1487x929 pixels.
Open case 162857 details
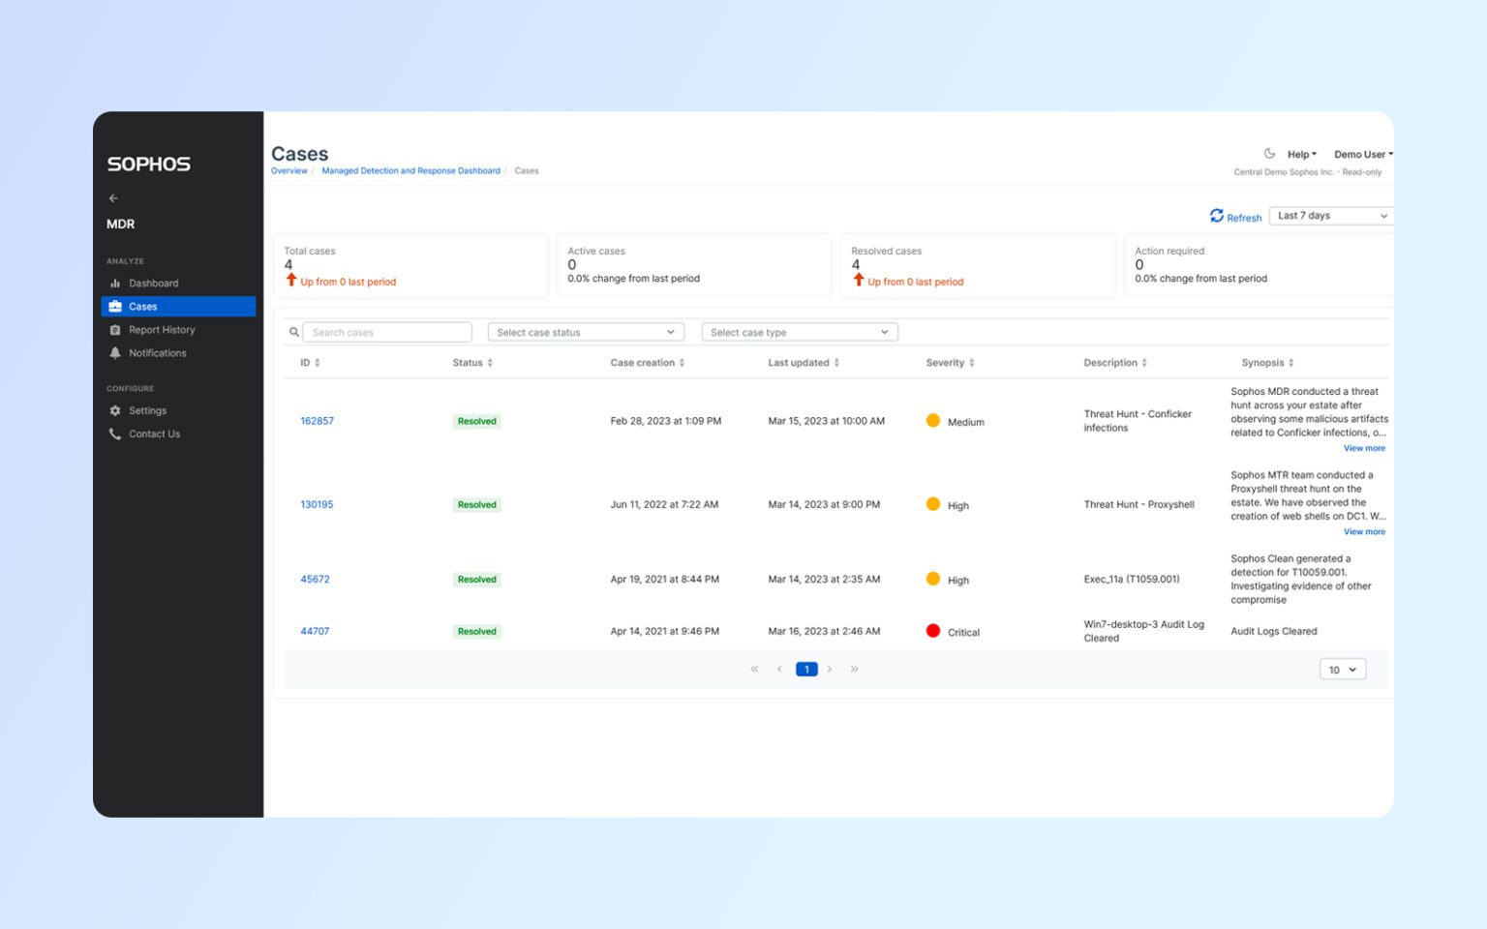pyautogui.click(x=318, y=420)
